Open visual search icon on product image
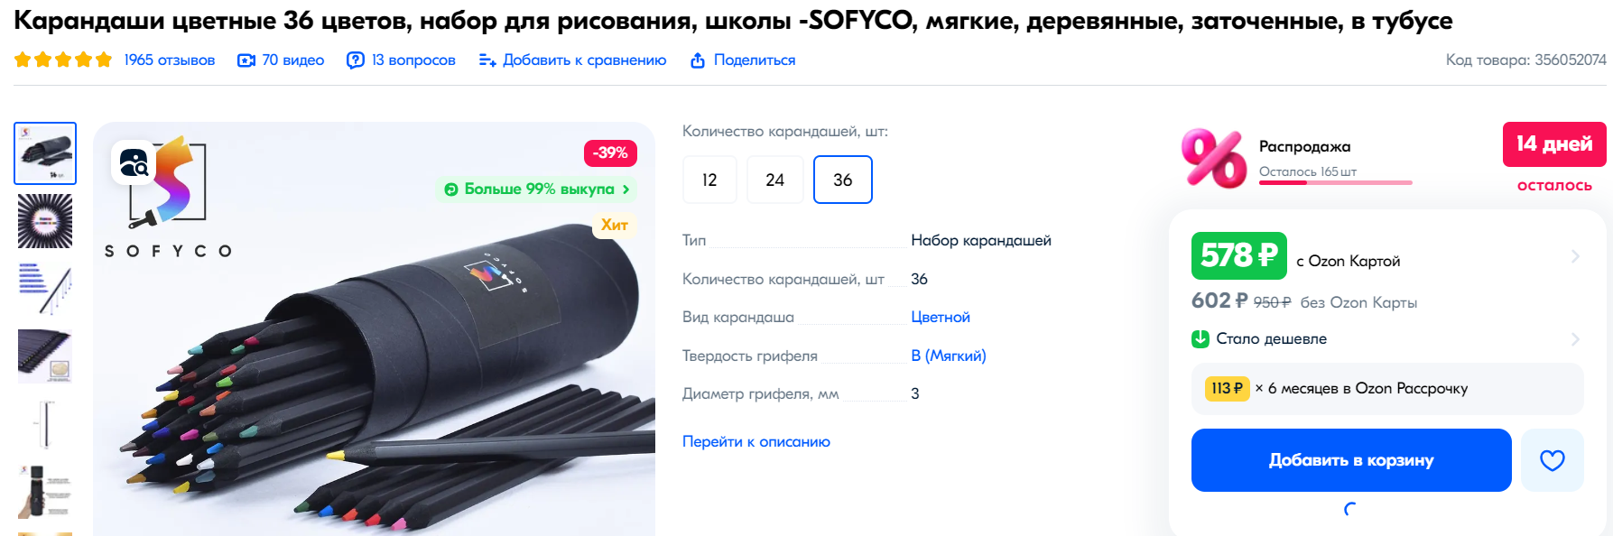Image resolution: width=1613 pixels, height=536 pixels. (x=134, y=163)
